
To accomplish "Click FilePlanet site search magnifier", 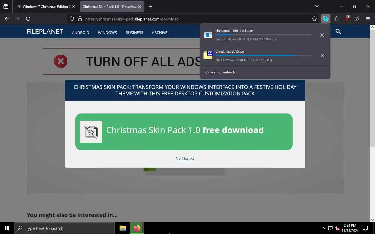I will 338,32.
